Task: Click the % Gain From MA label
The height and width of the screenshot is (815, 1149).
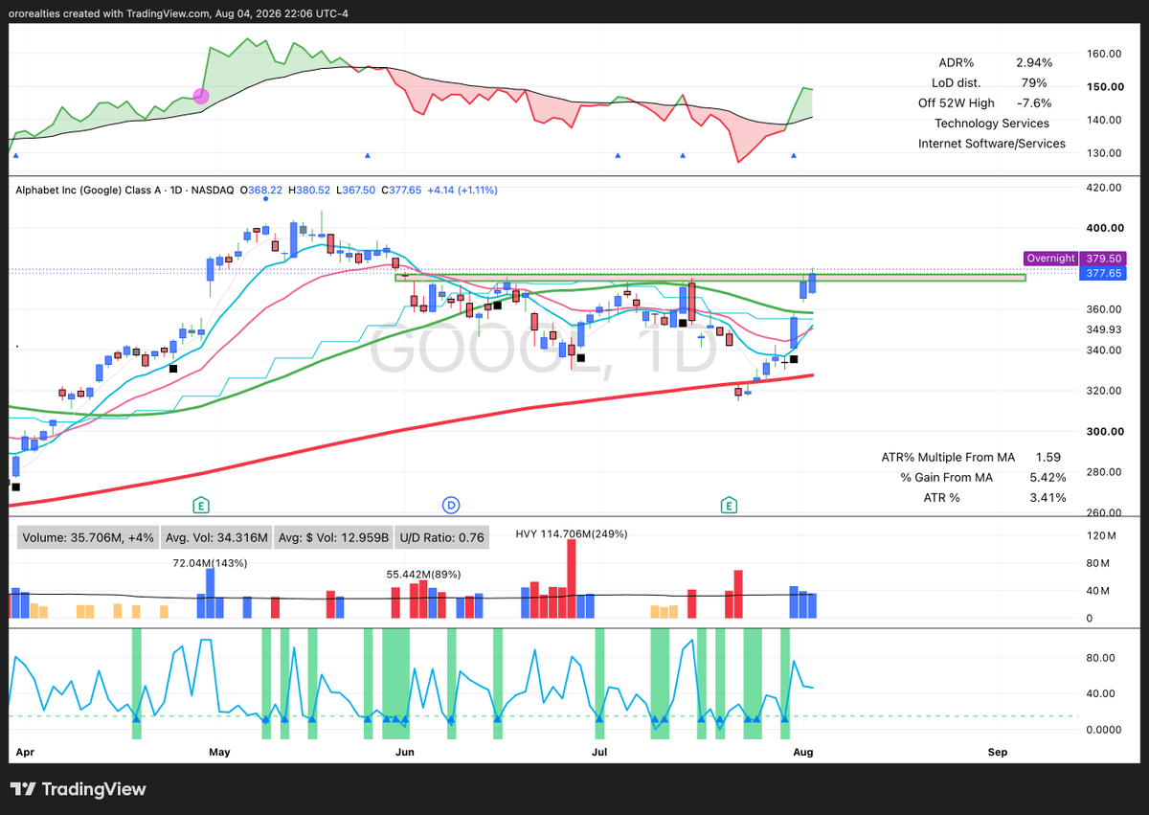Action: [x=946, y=477]
